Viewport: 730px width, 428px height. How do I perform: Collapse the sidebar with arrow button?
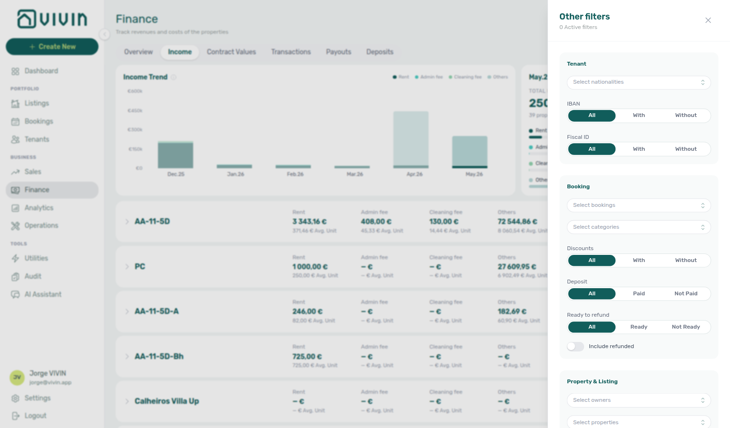(x=105, y=34)
